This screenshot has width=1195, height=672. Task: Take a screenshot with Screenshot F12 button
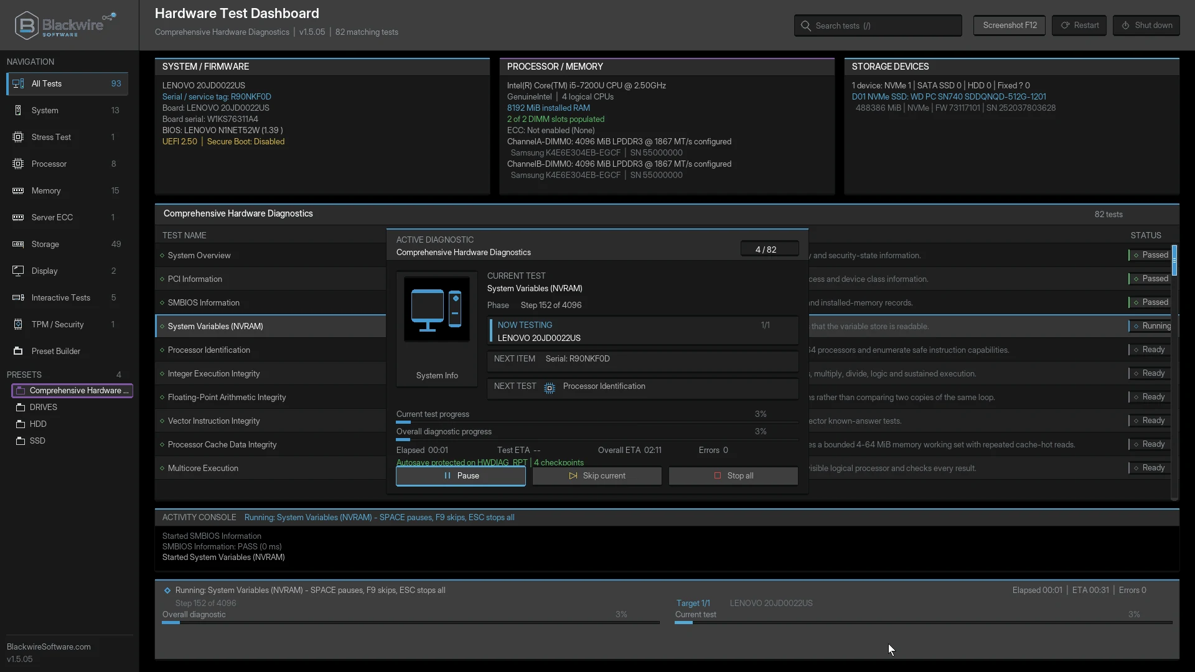coord(1010,26)
